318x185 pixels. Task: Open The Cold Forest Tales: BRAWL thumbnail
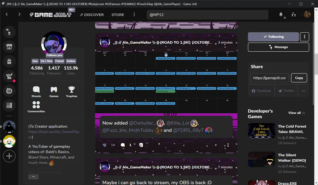(261, 131)
